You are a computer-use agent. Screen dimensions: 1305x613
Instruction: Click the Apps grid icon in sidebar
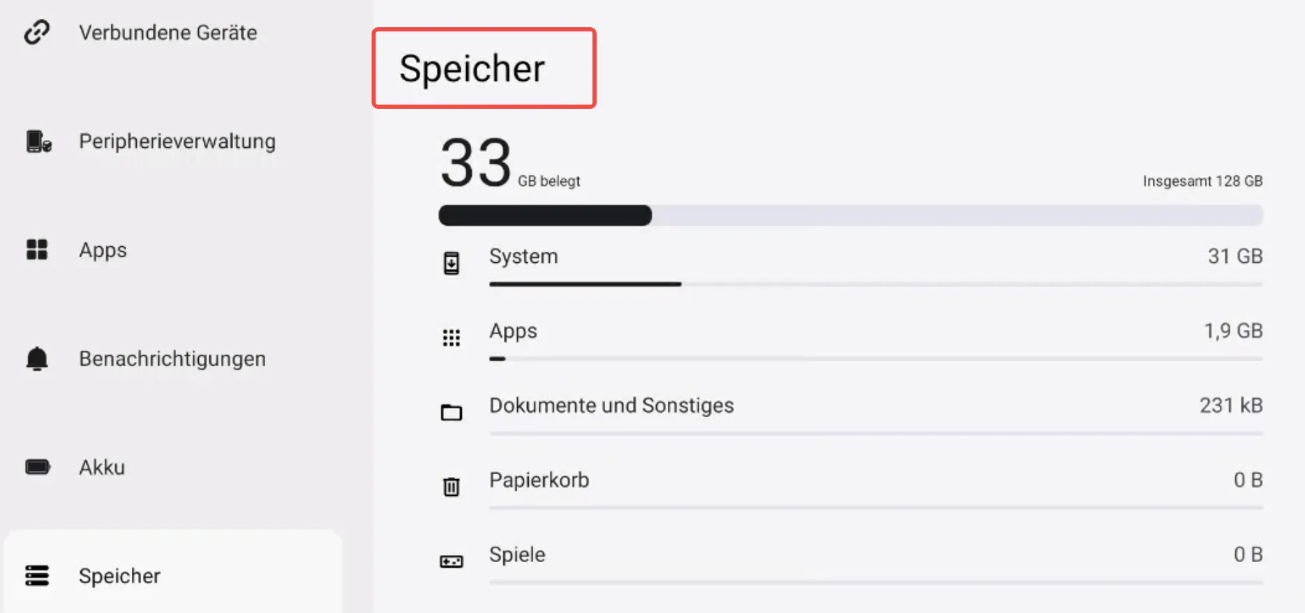37,250
